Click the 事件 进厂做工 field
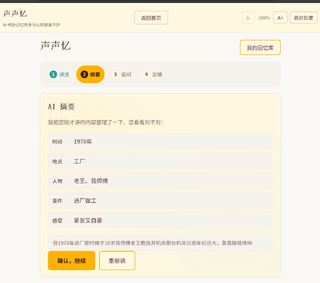 [x=160, y=201]
